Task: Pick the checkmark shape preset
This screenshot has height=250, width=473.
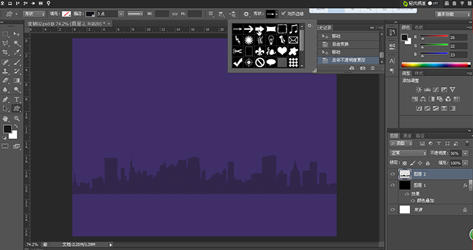Action: tap(237, 62)
